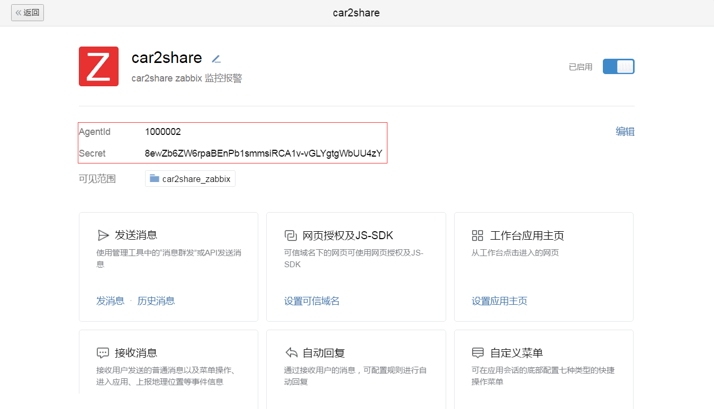Click the receive message chat bubble icon
The height and width of the screenshot is (409, 714).
tap(103, 353)
